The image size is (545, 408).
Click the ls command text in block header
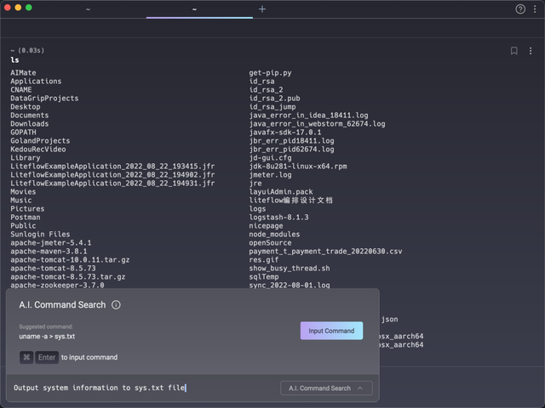(14, 60)
